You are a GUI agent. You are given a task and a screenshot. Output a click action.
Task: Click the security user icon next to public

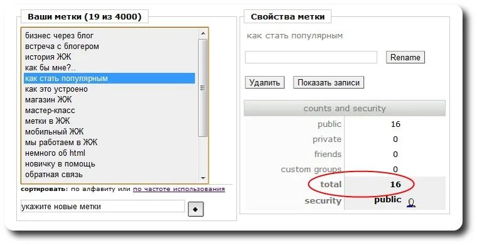point(411,203)
